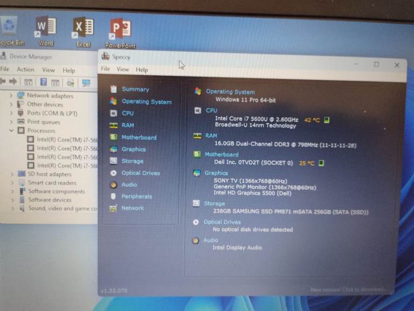The width and height of the screenshot is (414, 311).
Task: Select Operating System in Speccy sidebar
Action: point(147,102)
